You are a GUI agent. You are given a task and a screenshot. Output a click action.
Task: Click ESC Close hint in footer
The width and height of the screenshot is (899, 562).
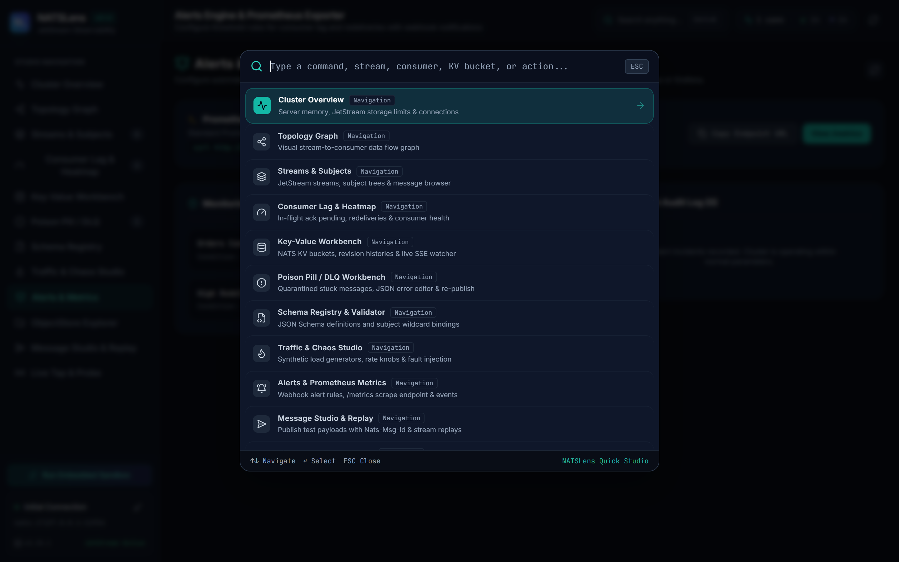click(x=361, y=461)
